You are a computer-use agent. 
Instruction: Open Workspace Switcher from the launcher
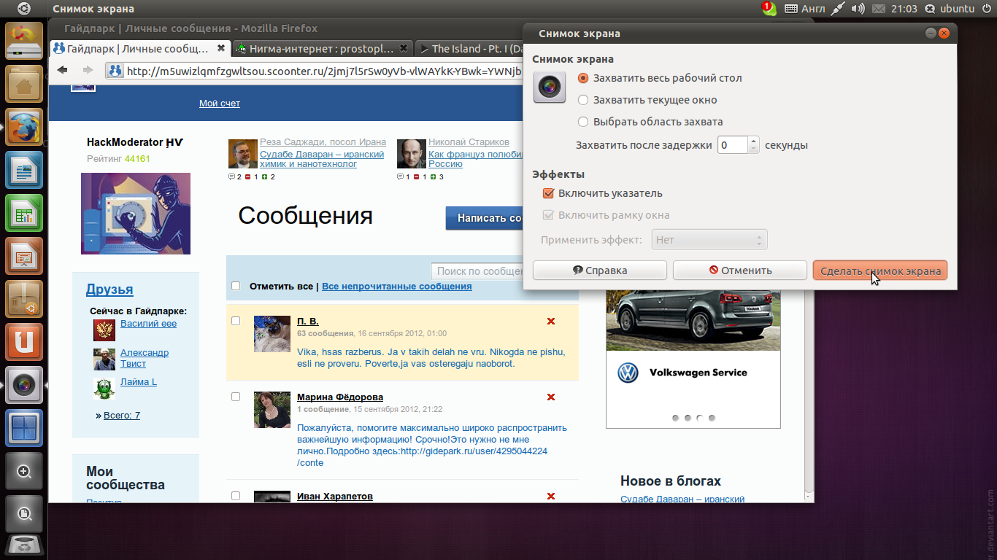(24, 428)
